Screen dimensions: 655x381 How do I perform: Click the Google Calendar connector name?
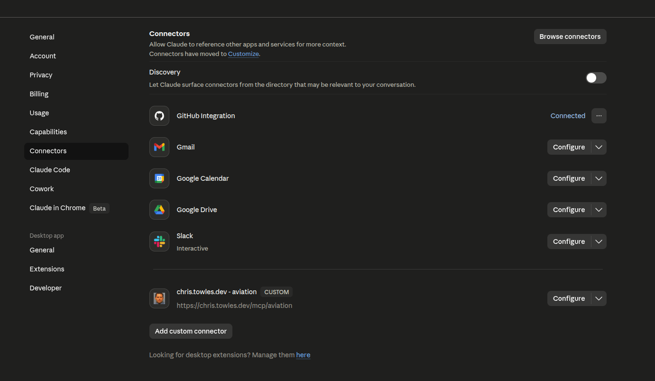[203, 178]
